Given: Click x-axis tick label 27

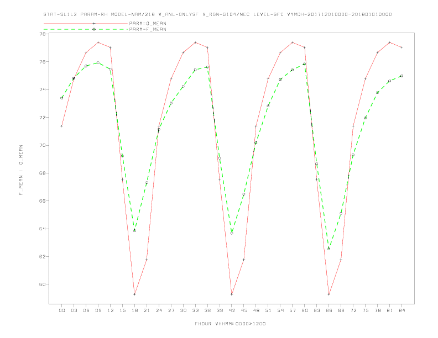Looking at the screenshot, I should 171,310.
